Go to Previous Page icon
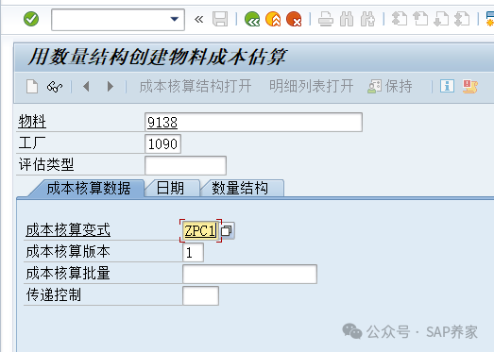Viewport: 494px width, 352px height. tap(420, 19)
